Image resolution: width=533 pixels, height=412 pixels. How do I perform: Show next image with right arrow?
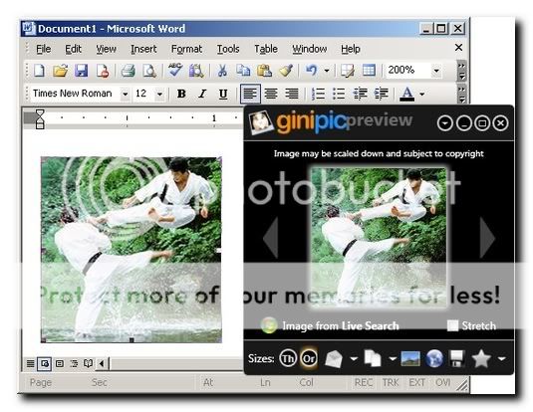click(487, 238)
